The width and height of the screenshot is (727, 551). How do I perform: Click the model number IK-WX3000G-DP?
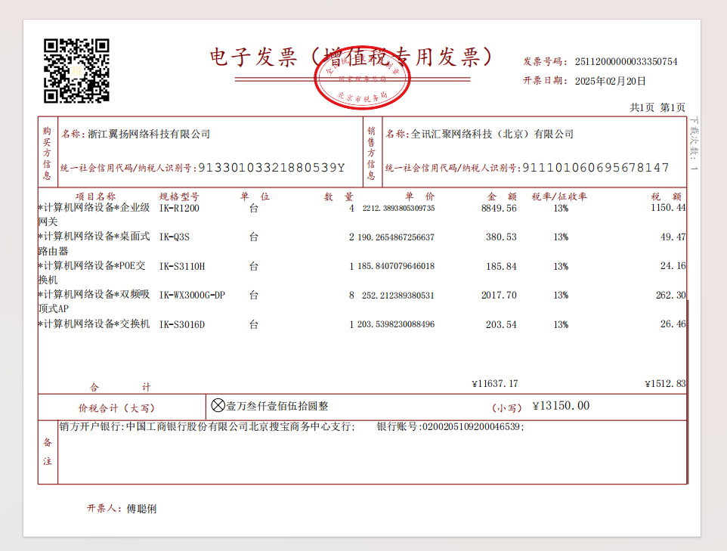192,296
